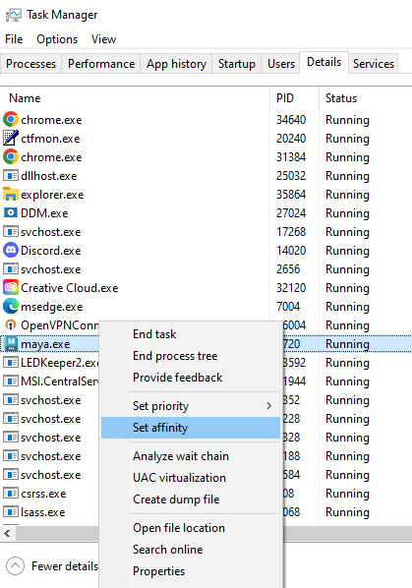This screenshot has height=588, width=412.
Task: Expand the Set priority submenu arrow
Action: pyautogui.click(x=268, y=406)
